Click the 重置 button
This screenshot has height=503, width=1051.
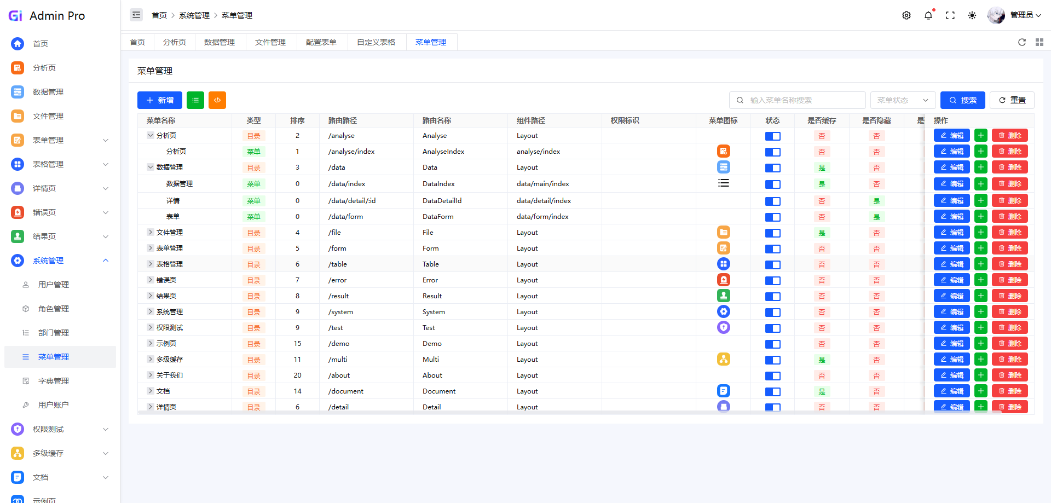(1012, 100)
